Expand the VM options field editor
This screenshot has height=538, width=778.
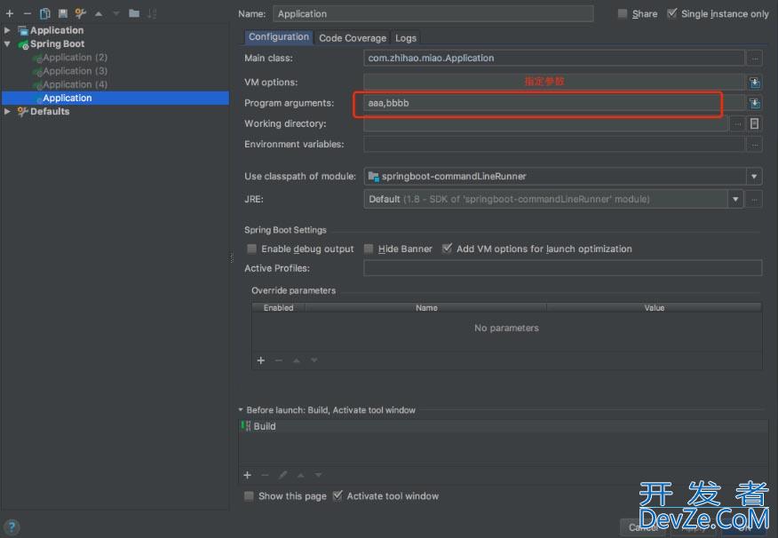click(755, 83)
